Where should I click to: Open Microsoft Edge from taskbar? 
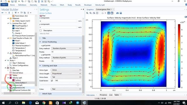(x=30, y=103)
